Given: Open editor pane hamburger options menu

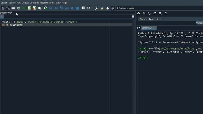Looking at the screenshot, I should point(133,16).
